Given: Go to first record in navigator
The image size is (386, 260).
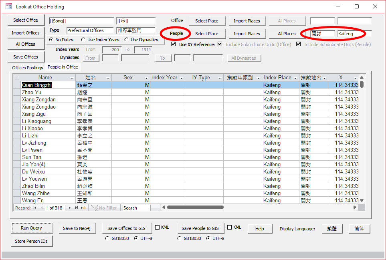Looking at the screenshot, I should click(35, 208).
